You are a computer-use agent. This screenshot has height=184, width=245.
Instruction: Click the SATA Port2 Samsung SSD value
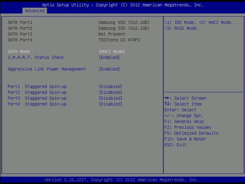124,28
